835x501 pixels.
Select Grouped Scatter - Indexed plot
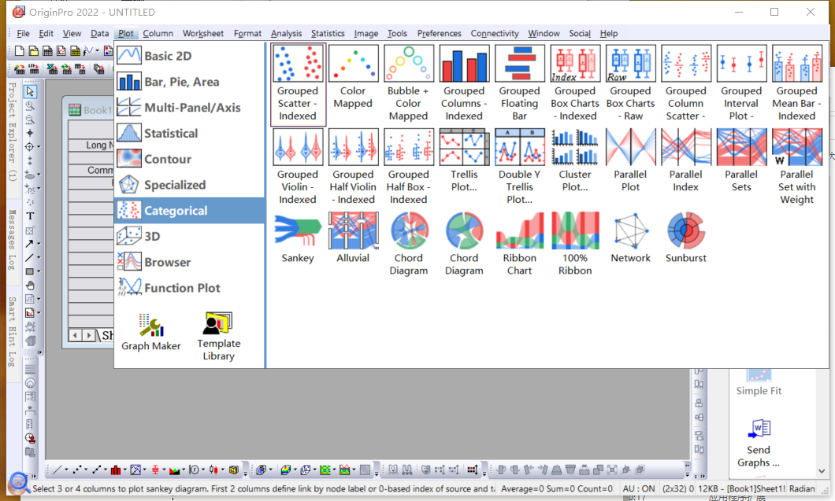(298, 84)
